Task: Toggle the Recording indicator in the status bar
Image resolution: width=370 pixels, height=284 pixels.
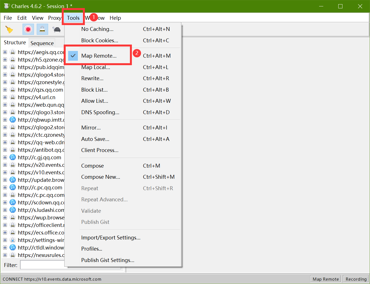Action: (x=356, y=279)
